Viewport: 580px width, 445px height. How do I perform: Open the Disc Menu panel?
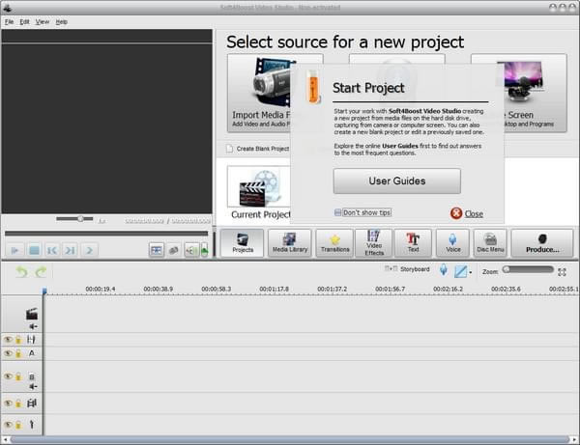490,243
